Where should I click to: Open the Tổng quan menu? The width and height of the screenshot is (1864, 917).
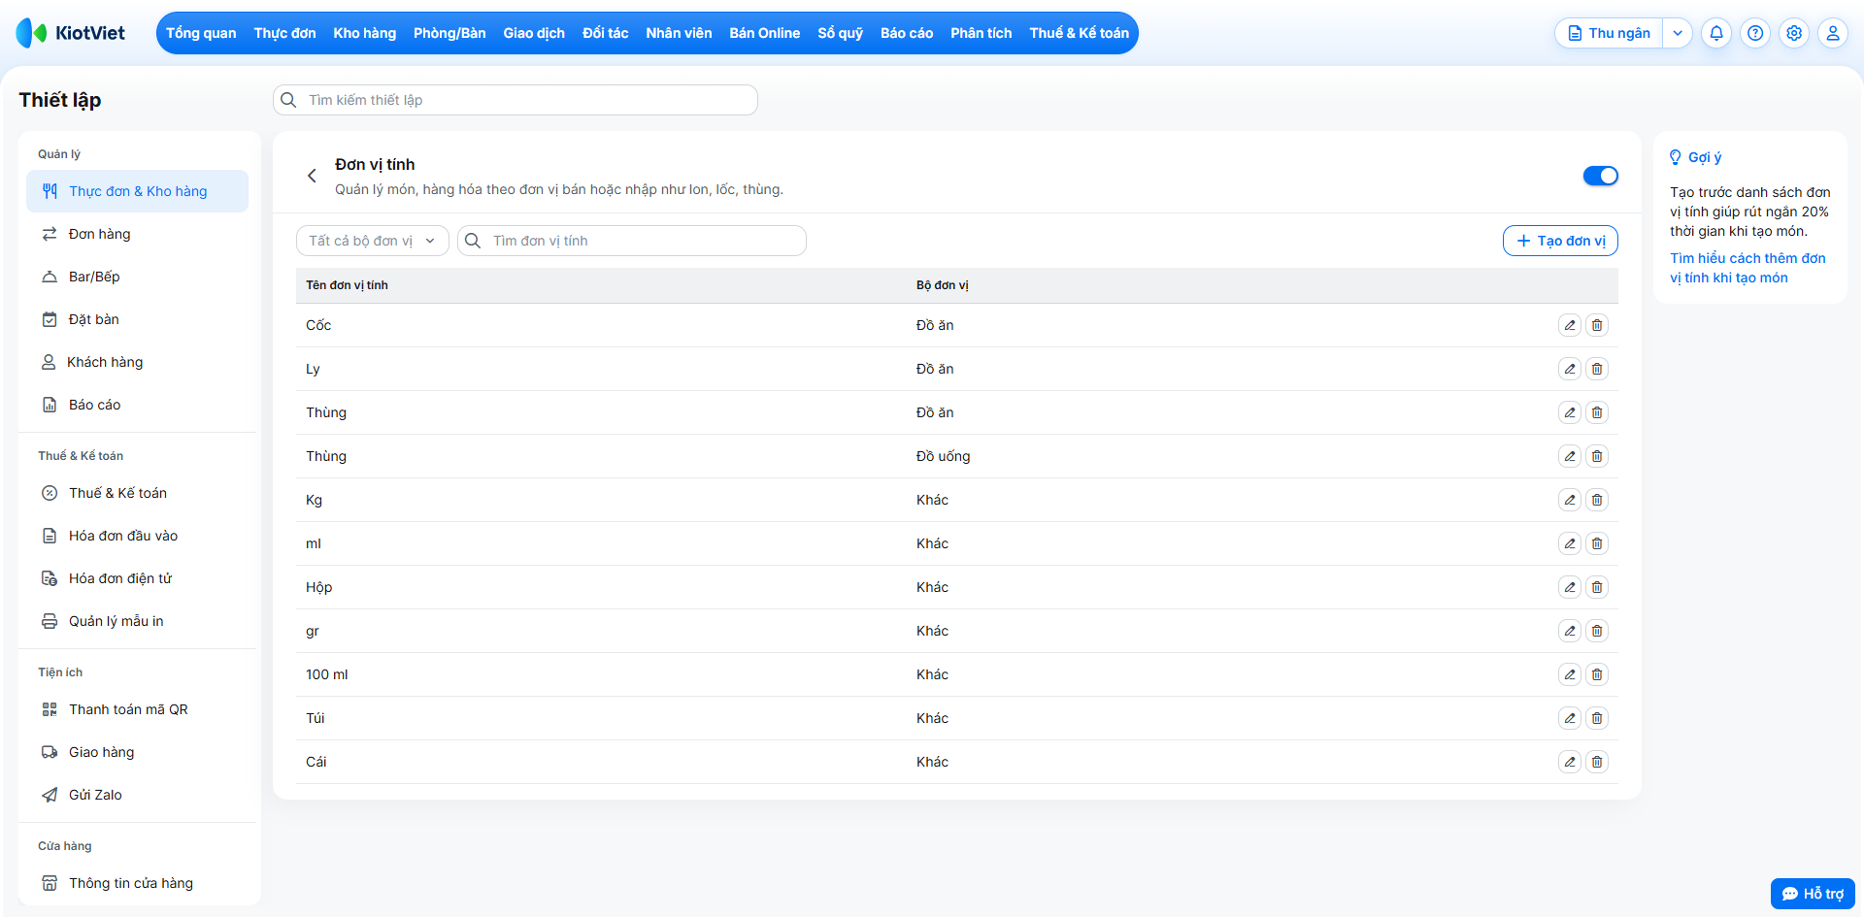click(x=201, y=33)
